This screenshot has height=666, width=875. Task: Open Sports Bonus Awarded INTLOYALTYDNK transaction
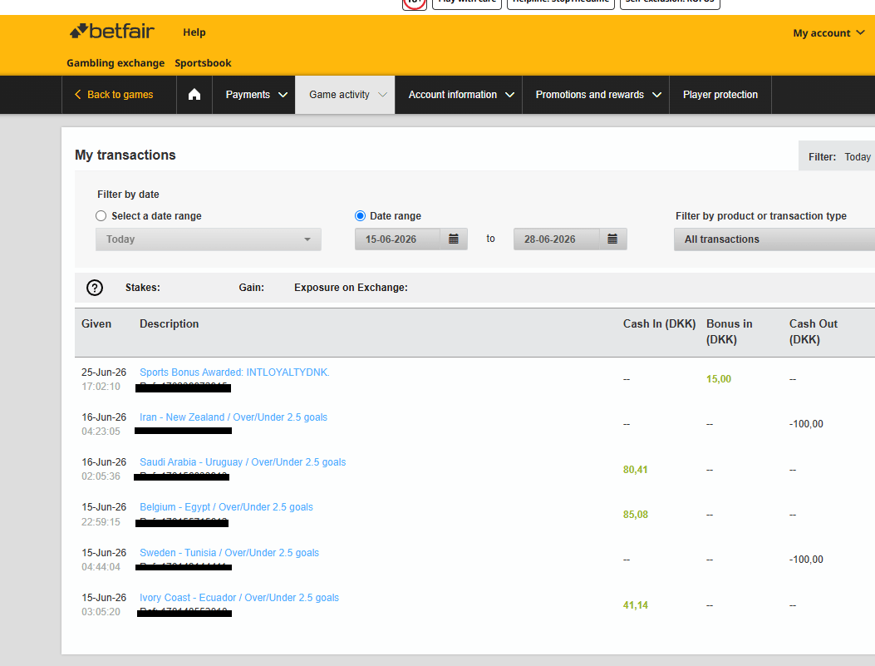coord(234,372)
